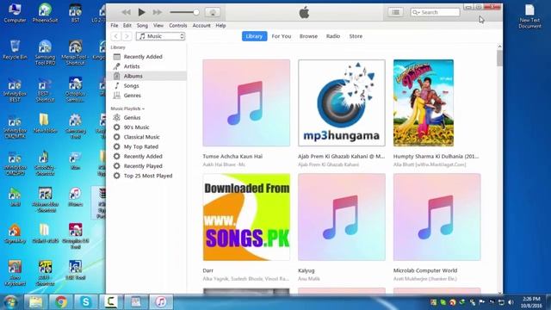
Task: Click the volume speaker icon in system tray
Action: [x=511, y=302]
